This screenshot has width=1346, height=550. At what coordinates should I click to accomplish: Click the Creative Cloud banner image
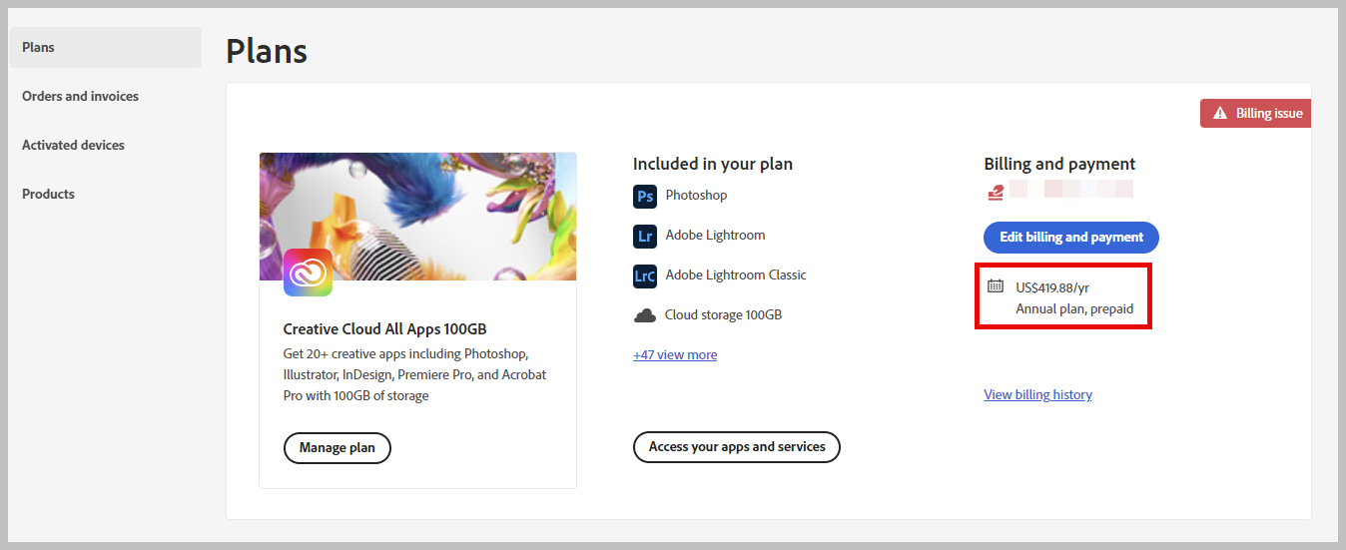(x=417, y=217)
